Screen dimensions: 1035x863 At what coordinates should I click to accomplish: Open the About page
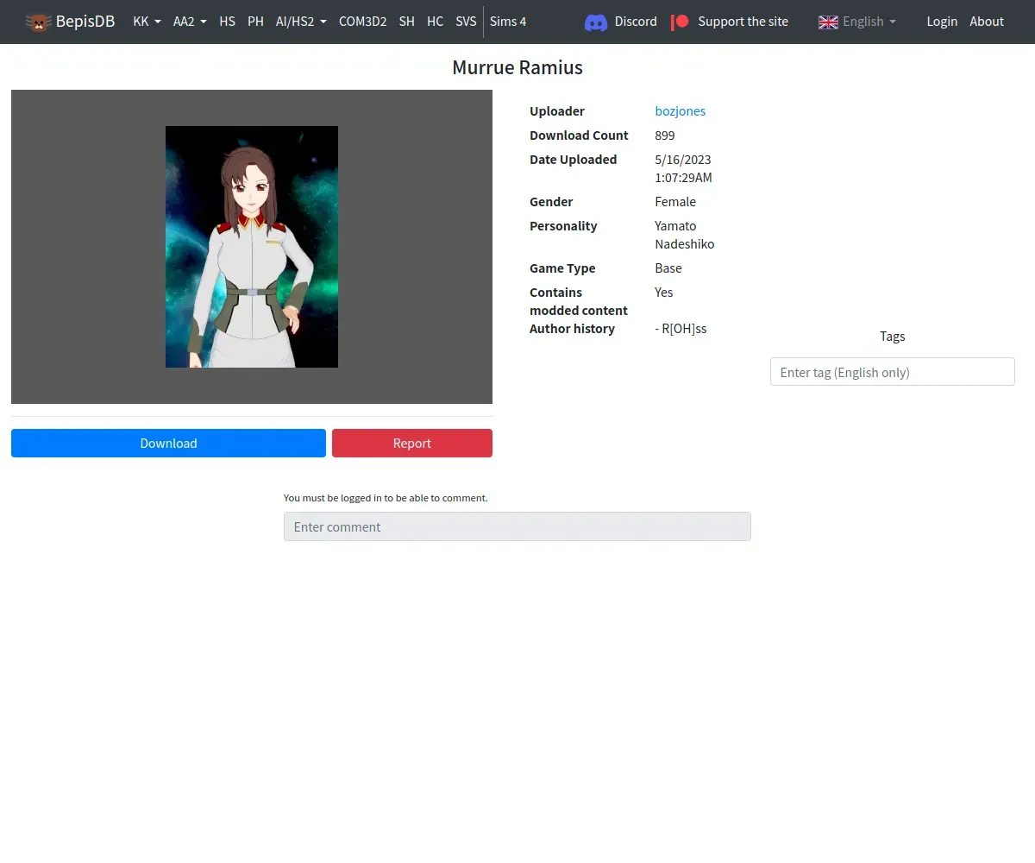coord(987,22)
